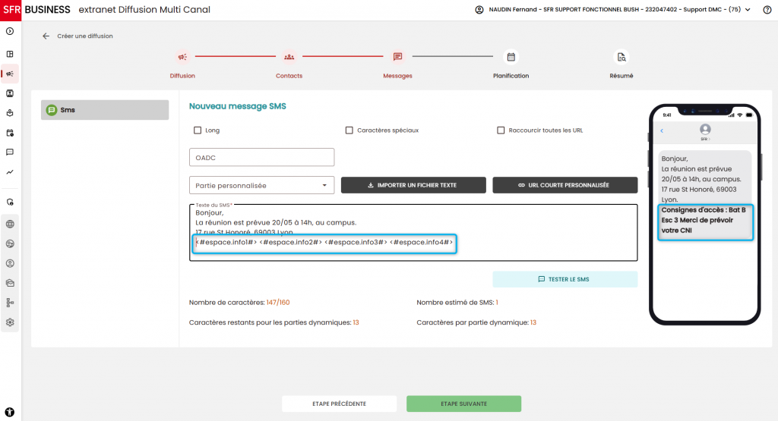Screen dimensions: 778x421
Task: Click the 147/160 character count
Action: coord(278,302)
